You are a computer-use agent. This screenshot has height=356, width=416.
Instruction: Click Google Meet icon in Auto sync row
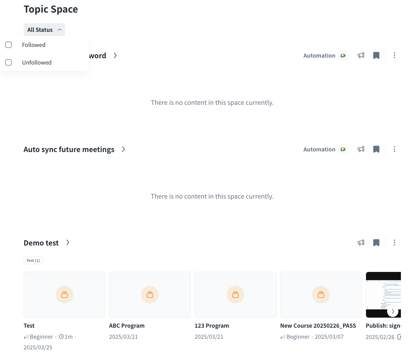tap(343, 149)
